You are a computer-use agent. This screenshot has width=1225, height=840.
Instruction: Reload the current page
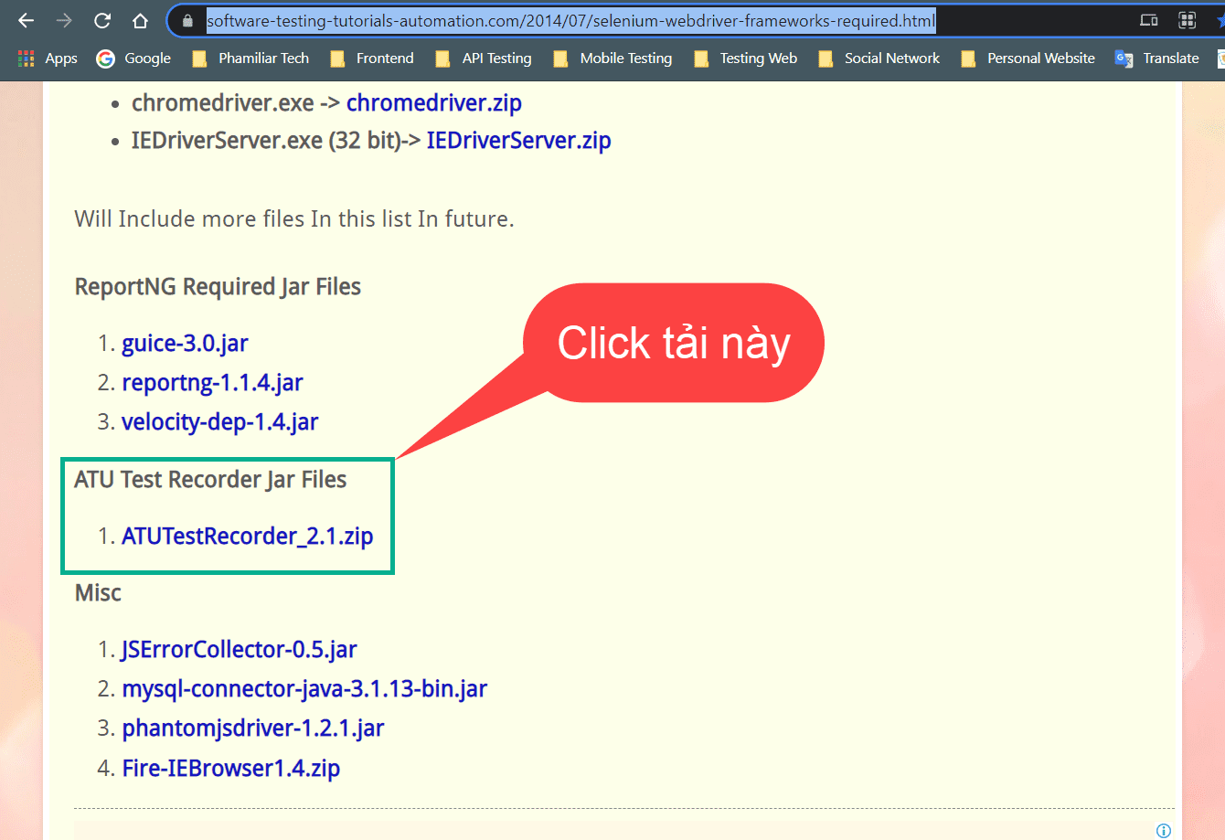[102, 20]
